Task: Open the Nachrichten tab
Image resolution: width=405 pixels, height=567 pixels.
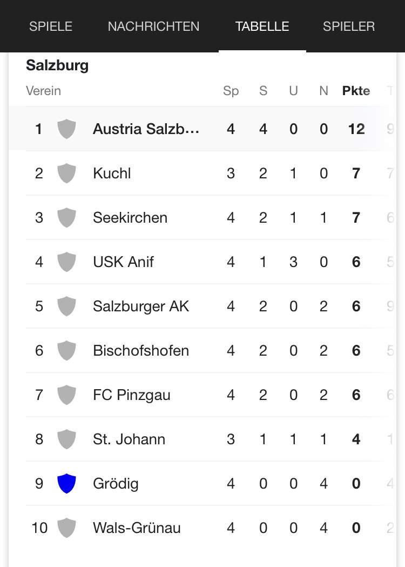Action: (x=153, y=26)
